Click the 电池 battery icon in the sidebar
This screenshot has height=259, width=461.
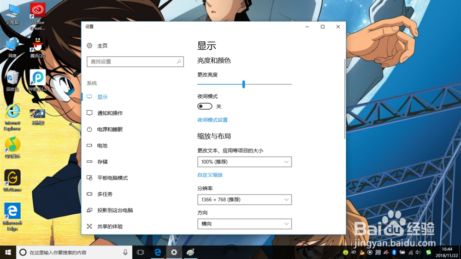tap(89, 145)
